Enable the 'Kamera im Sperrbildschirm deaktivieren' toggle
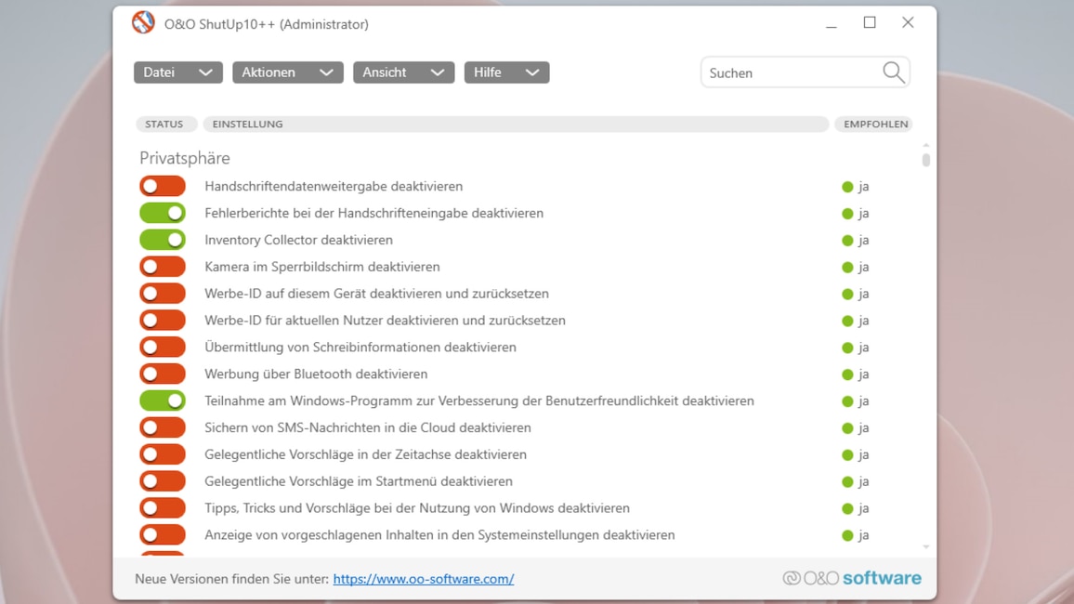1074x604 pixels. (x=163, y=266)
